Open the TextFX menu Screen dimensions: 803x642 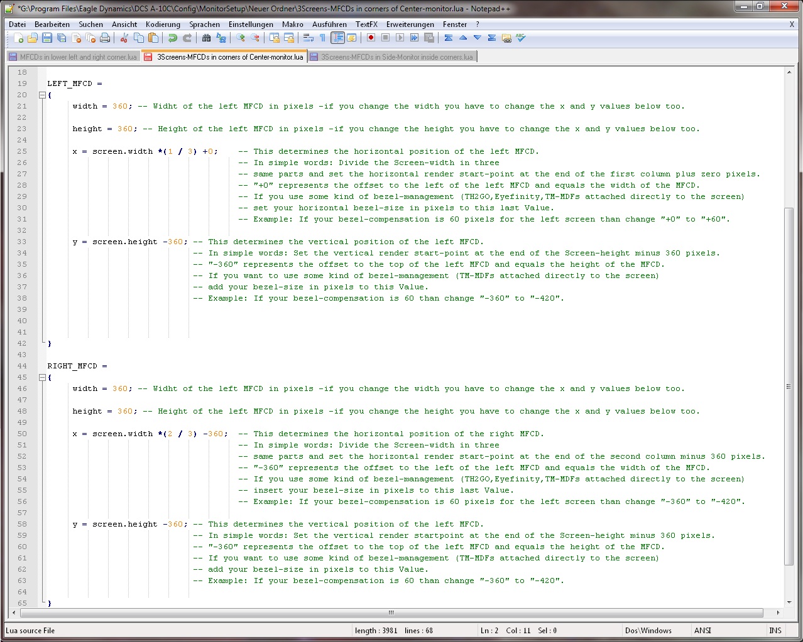(366, 24)
